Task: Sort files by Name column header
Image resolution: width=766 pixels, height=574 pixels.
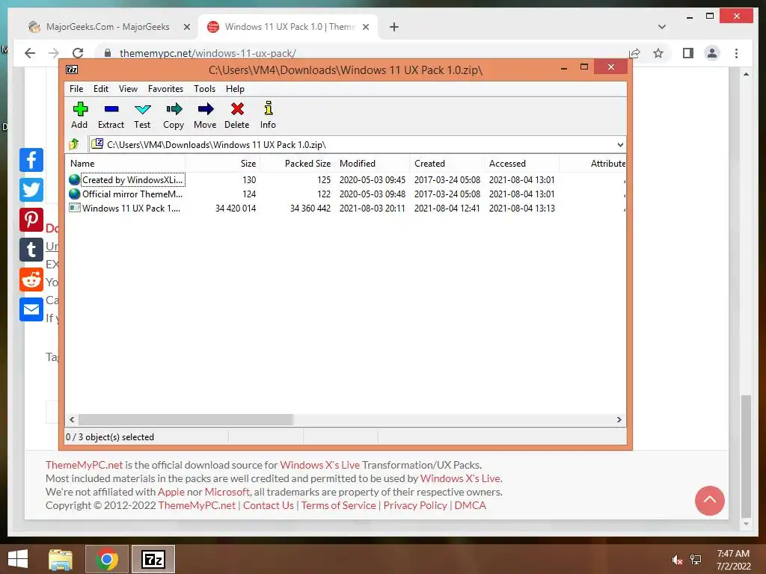Action: point(125,164)
